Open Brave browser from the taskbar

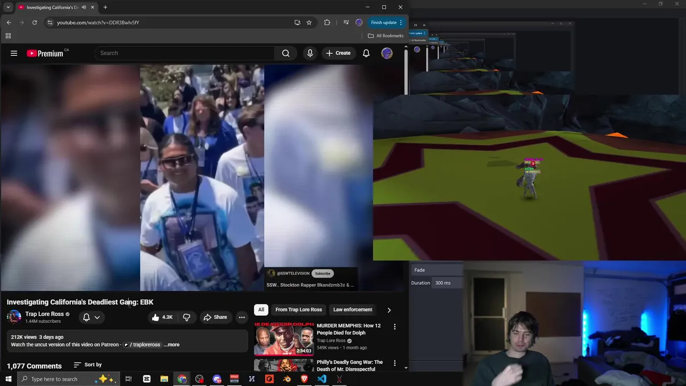pyautogui.click(x=304, y=379)
